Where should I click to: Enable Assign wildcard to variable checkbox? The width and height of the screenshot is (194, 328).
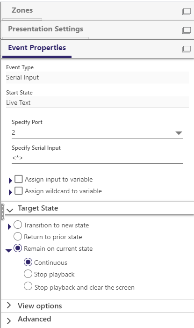coord(19,191)
